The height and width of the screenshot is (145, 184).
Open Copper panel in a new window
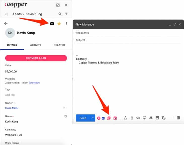[x=58, y=5]
